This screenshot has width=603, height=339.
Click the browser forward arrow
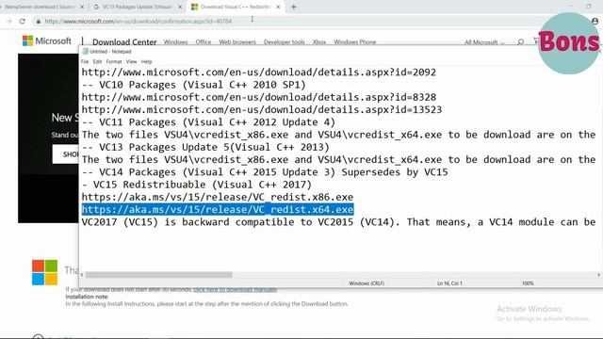[x=9, y=21]
